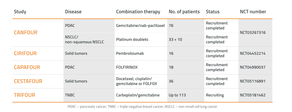Select trial number NCT04990037

tap(253, 67)
